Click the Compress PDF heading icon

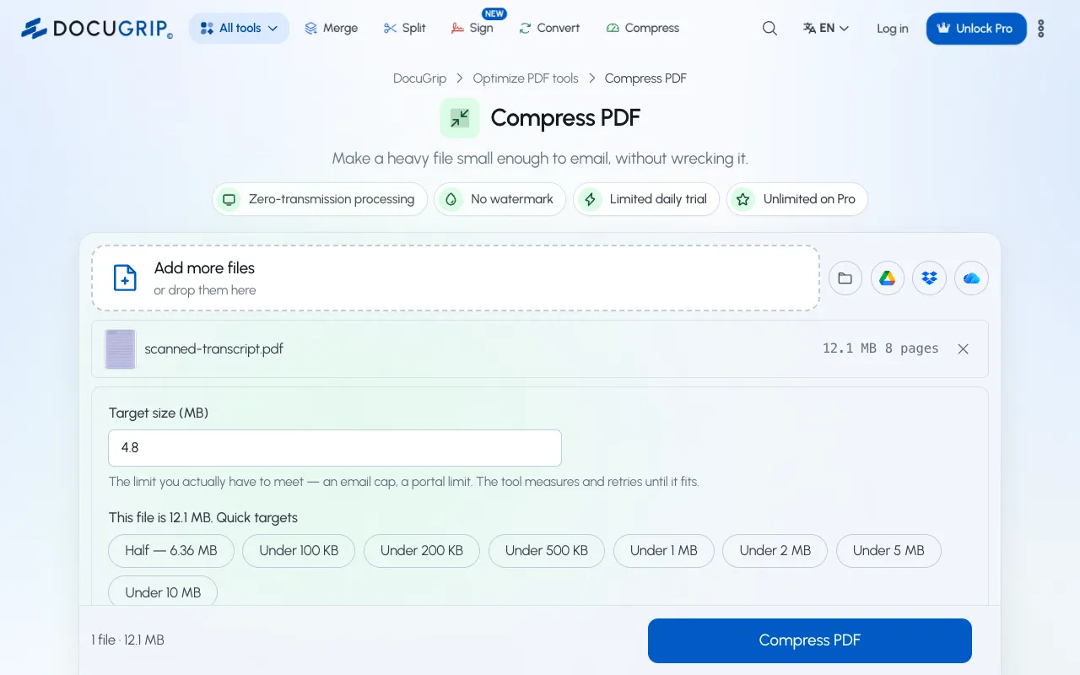tap(460, 118)
